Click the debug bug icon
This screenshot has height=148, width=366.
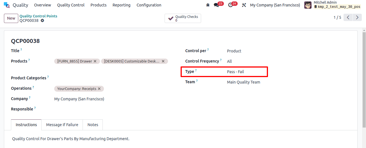(x=208, y=5)
